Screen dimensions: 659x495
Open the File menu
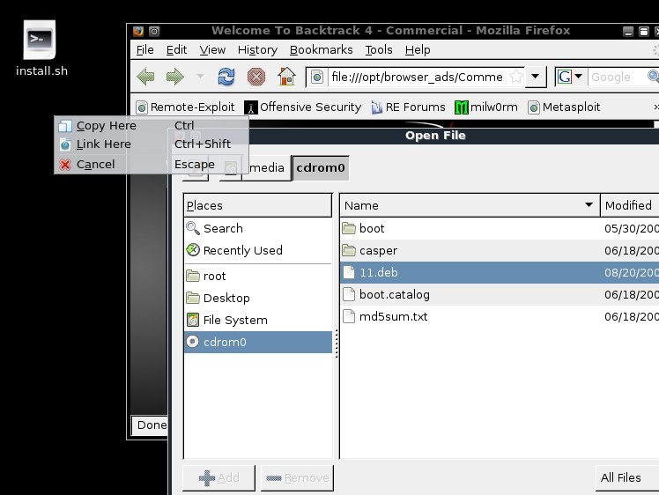[x=145, y=50]
